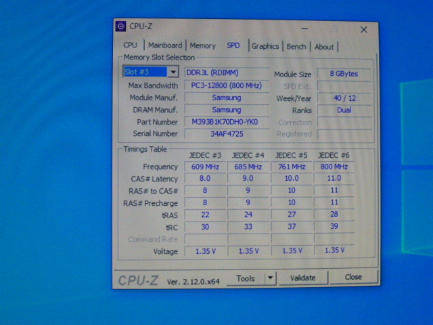
Task: Click the Module Manuf. Samsung value
Action: tap(227, 97)
